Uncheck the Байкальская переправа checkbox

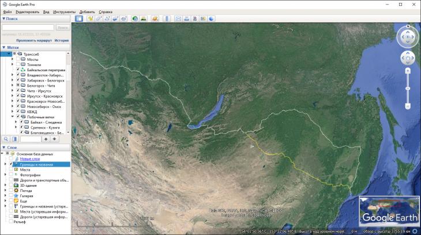tap(18, 70)
